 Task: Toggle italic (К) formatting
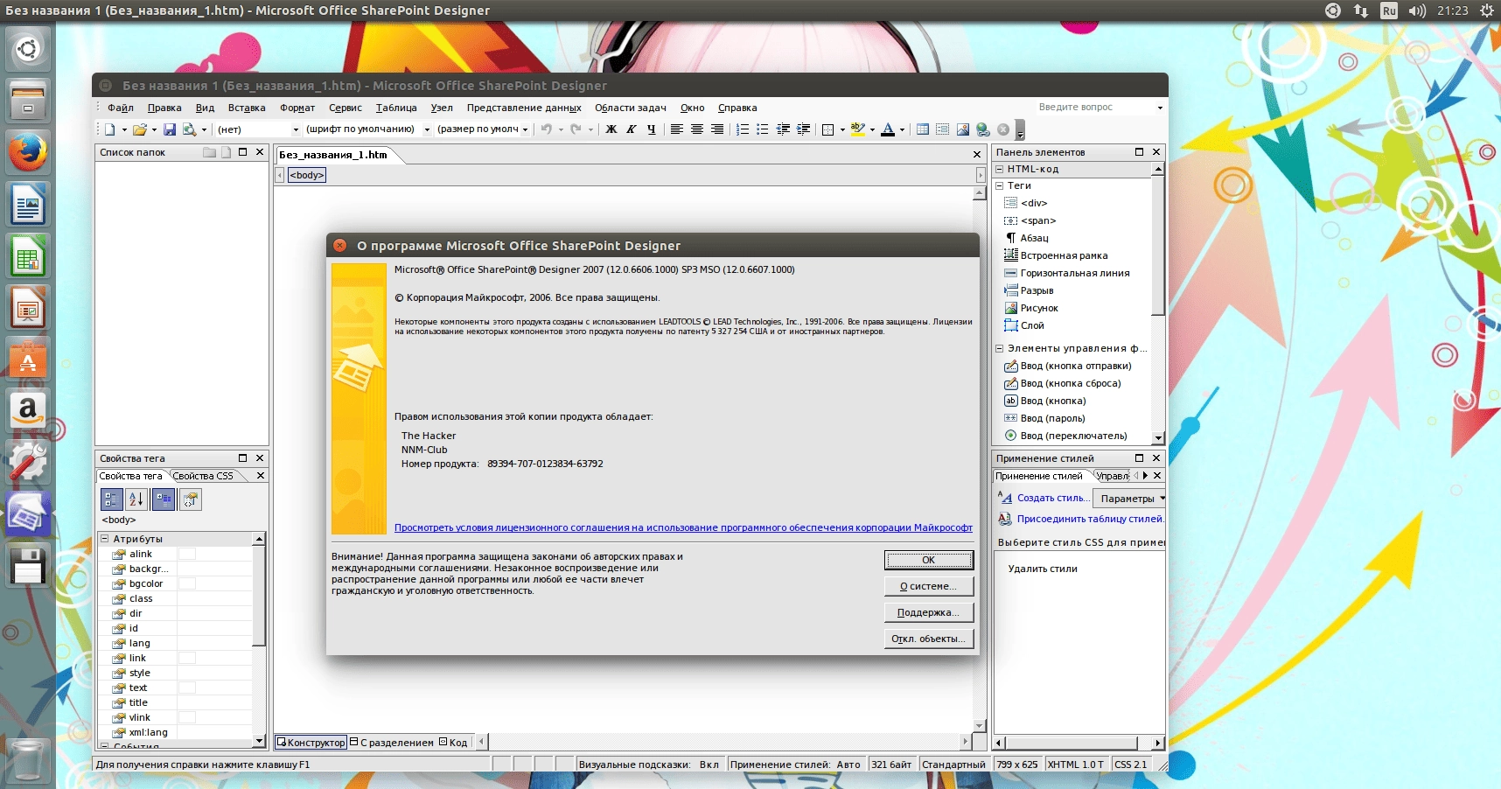click(x=631, y=129)
